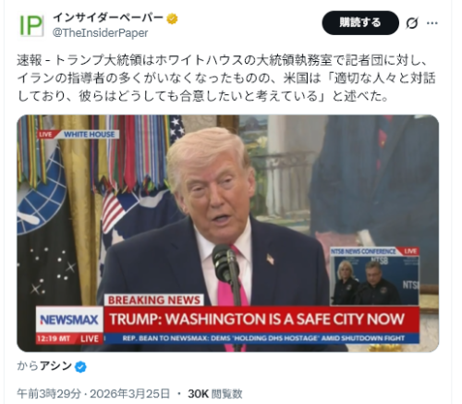
Task: Click the blue REP. BEAN ticker bar
Action: (261, 338)
